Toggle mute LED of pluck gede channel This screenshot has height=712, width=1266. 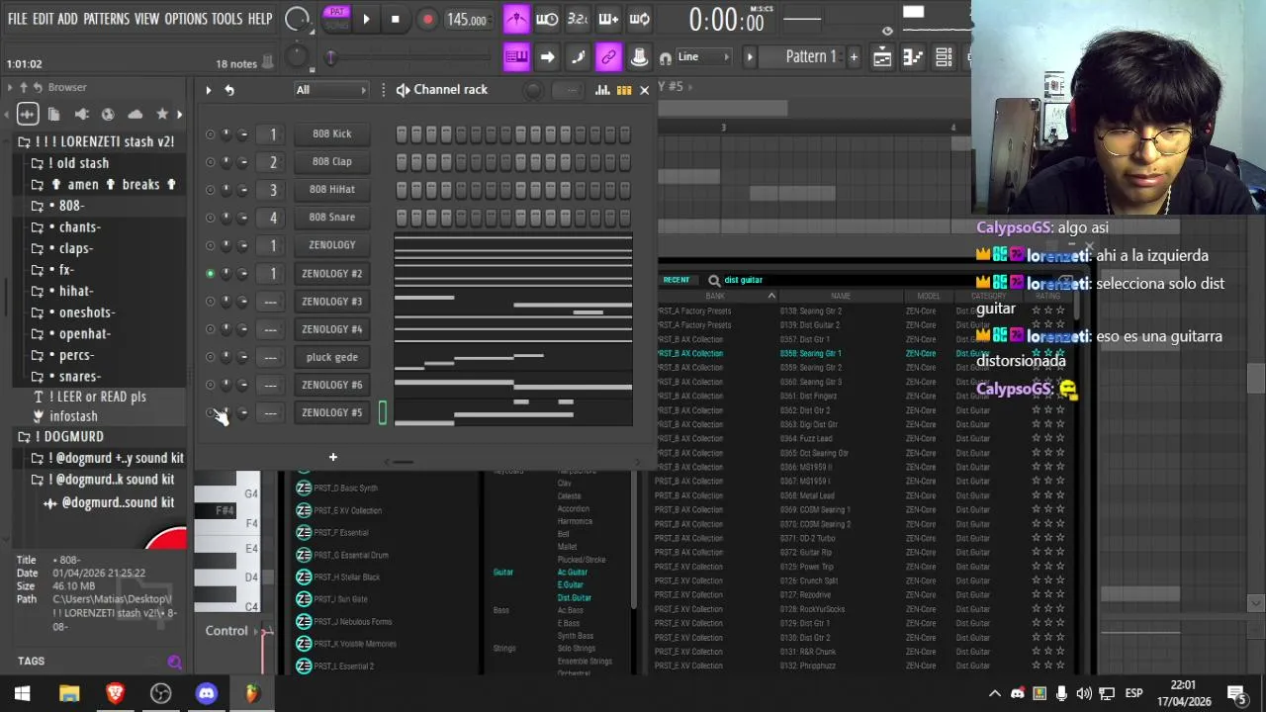pos(210,357)
